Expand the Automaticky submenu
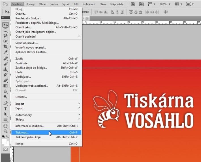The height and width of the screenshot is (162, 201). point(46,115)
